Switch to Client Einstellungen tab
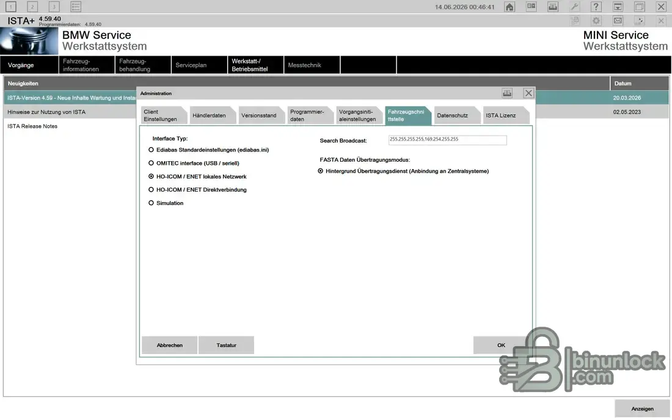Screen dimensions: 672x420 point(164,115)
